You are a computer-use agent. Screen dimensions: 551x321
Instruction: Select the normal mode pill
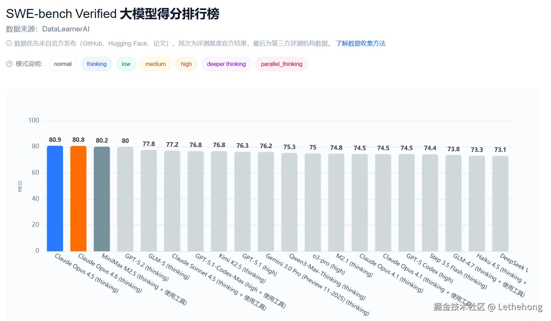click(x=63, y=64)
